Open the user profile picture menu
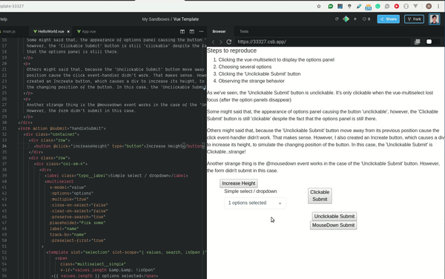445x279 pixels. (434, 19)
